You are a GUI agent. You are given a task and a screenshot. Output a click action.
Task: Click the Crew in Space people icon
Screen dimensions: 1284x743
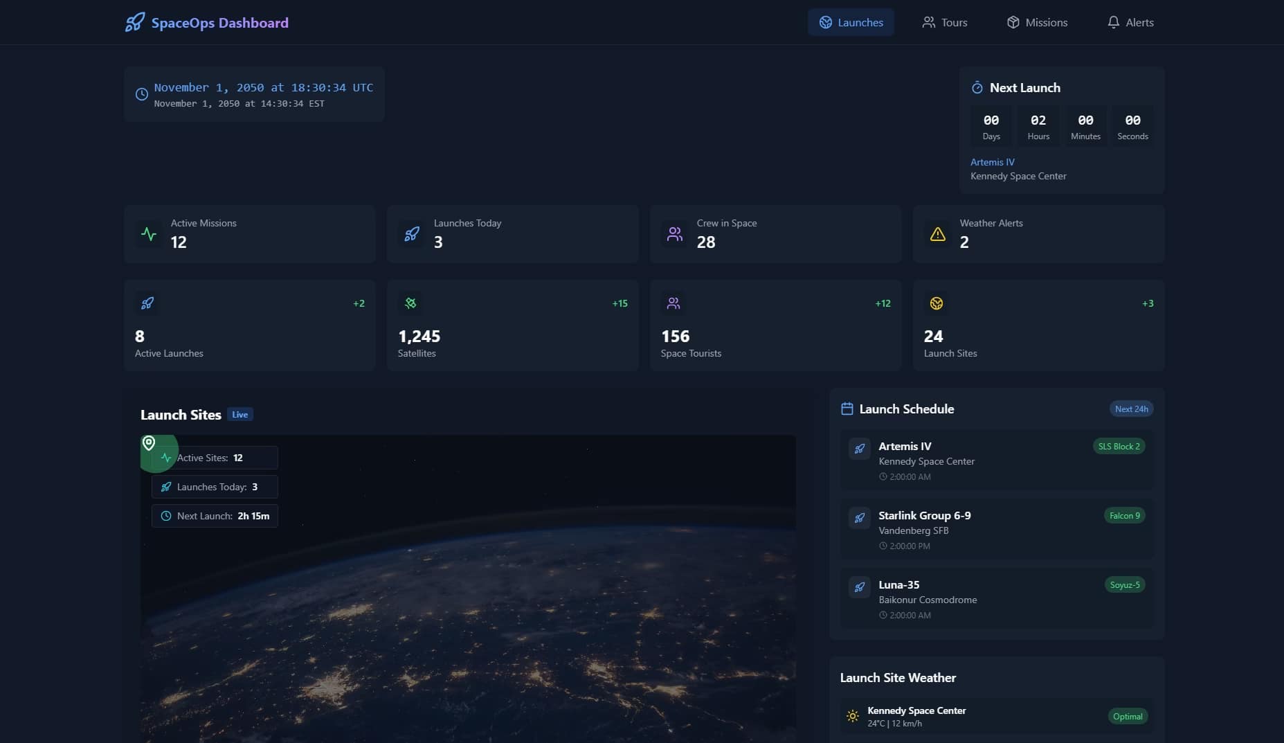pyautogui.click(x=674, y=234)
